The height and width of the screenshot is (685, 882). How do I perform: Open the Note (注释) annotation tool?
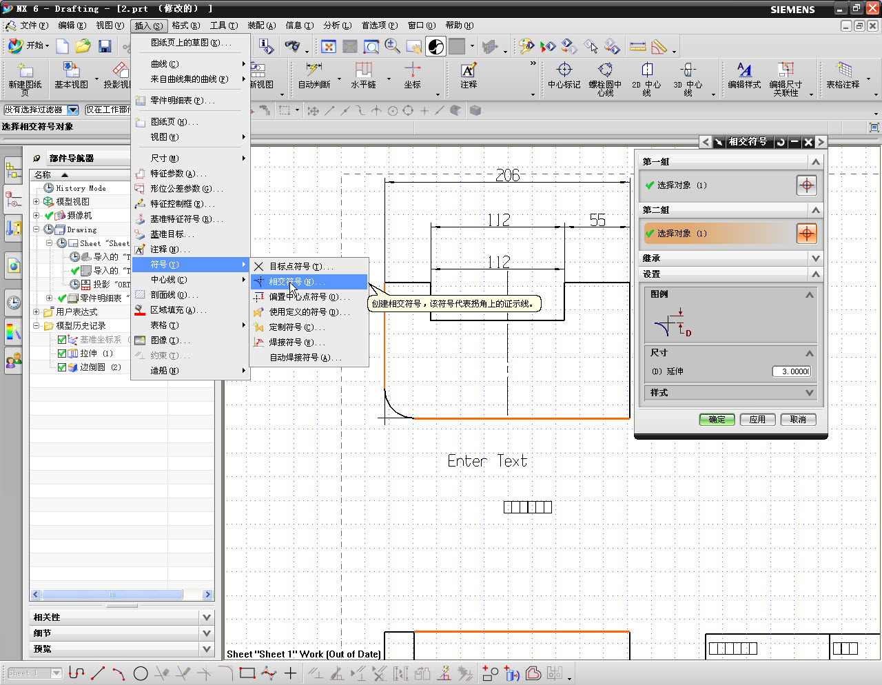469,76
